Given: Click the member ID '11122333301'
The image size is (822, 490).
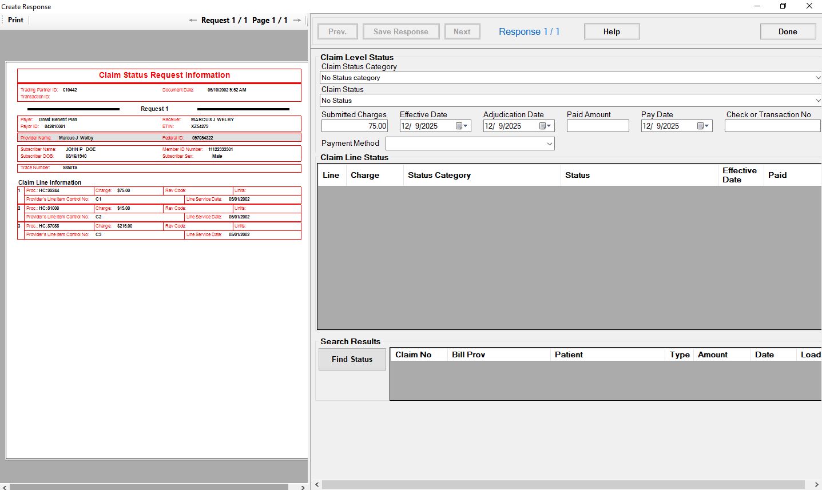Looking at the screenshot, I should click(x=221, y=149).
